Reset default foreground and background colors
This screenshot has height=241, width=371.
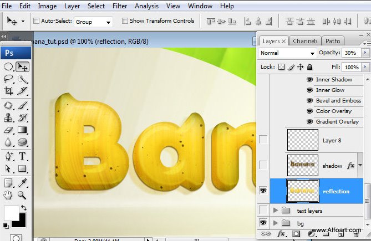(x=6, y=226)
